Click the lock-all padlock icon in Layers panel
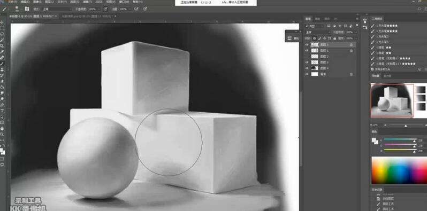This screenshot has width=427, height=211. click(334, 38)
